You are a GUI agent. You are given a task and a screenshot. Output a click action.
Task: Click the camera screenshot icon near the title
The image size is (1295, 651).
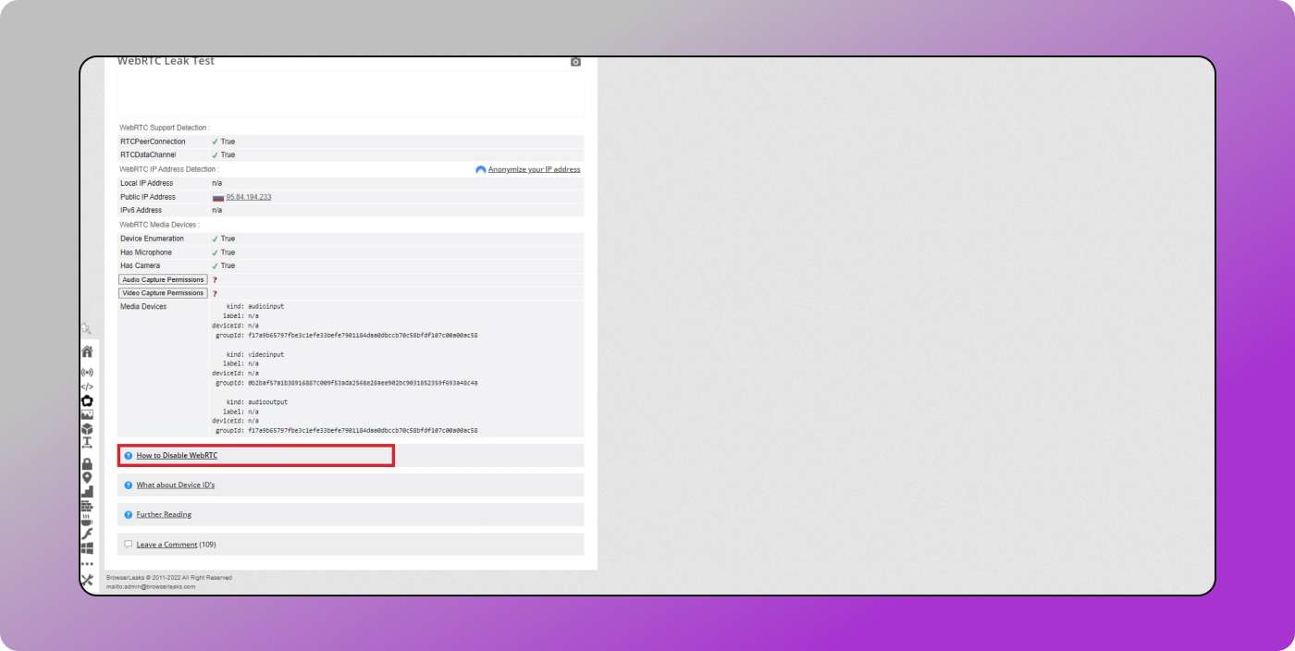coord(575,62)
